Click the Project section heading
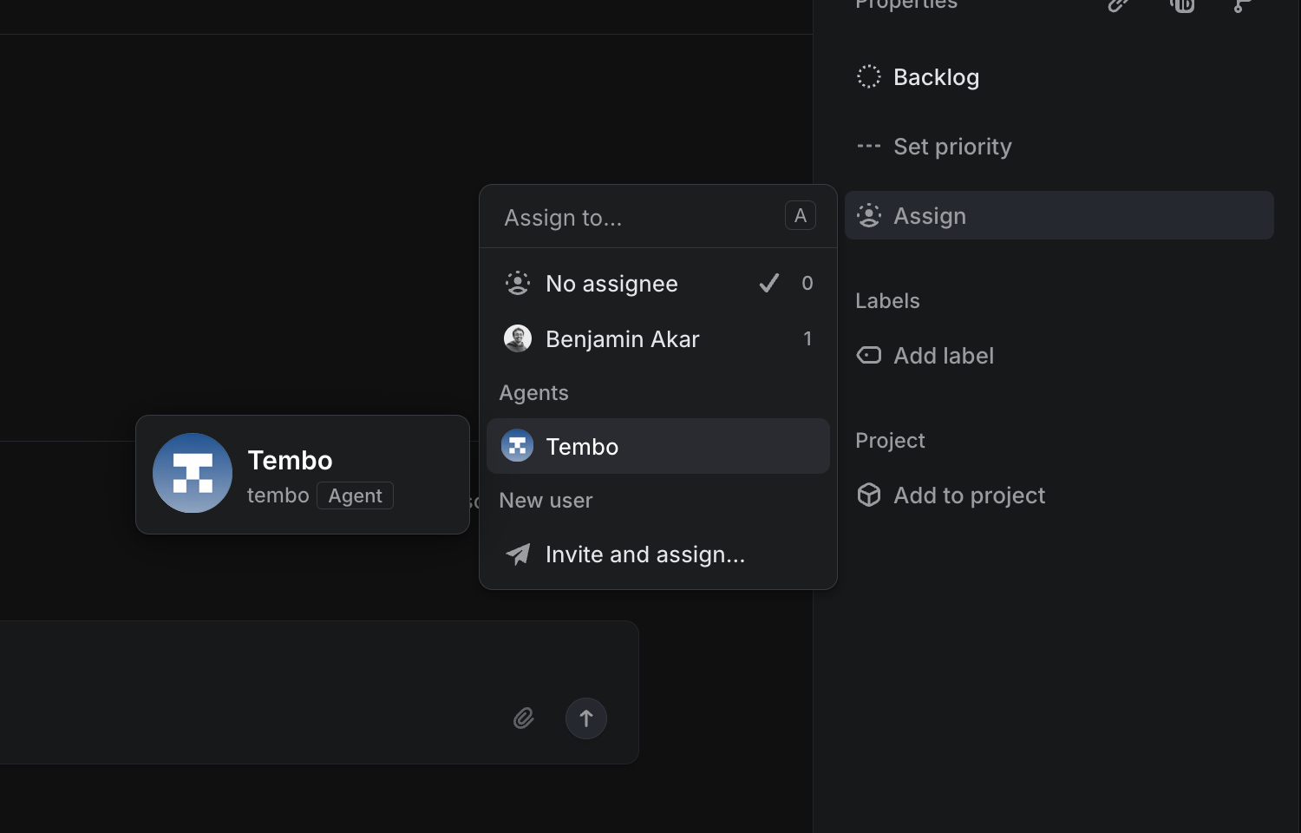The width and height of the screenshot is (1301, 833). [890, 441]
